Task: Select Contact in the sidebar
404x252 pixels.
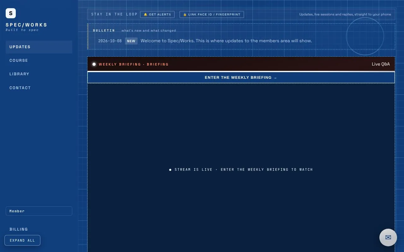Action: coord(39,88)
